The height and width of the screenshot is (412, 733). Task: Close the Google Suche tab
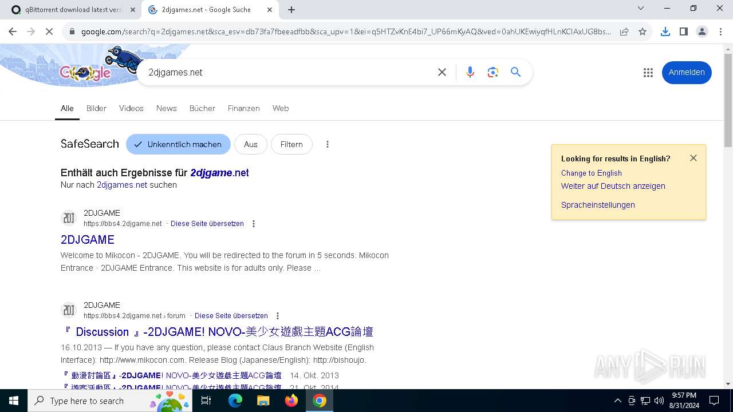pos(270,10)
